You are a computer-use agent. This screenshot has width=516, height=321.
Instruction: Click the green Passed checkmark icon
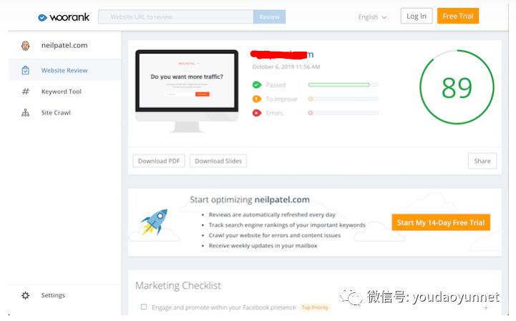pyautogui.click(x=257, y=85)
